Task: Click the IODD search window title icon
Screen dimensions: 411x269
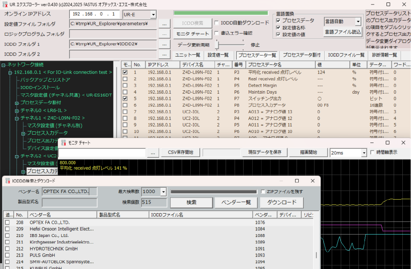Action: coord(7,181)
